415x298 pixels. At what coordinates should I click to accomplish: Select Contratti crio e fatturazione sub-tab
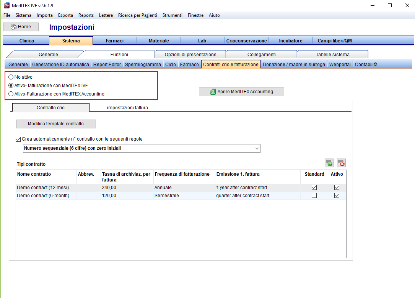coord(231,65)
